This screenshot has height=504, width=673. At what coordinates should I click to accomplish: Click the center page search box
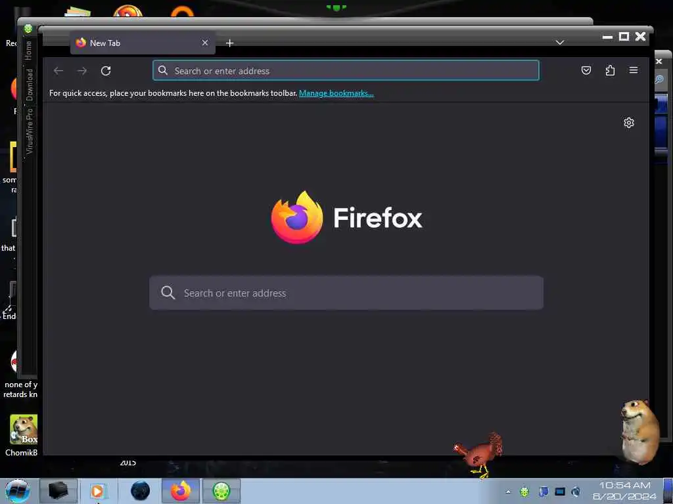(346, 293)
